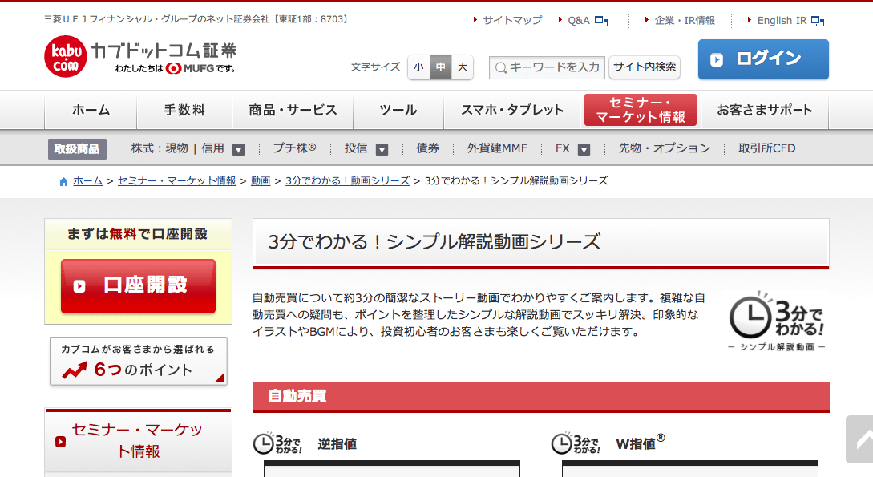Expand the 株式：現物｜信用 dropdown arrow
Screen dimensions: 873x477
coord(238,149)
